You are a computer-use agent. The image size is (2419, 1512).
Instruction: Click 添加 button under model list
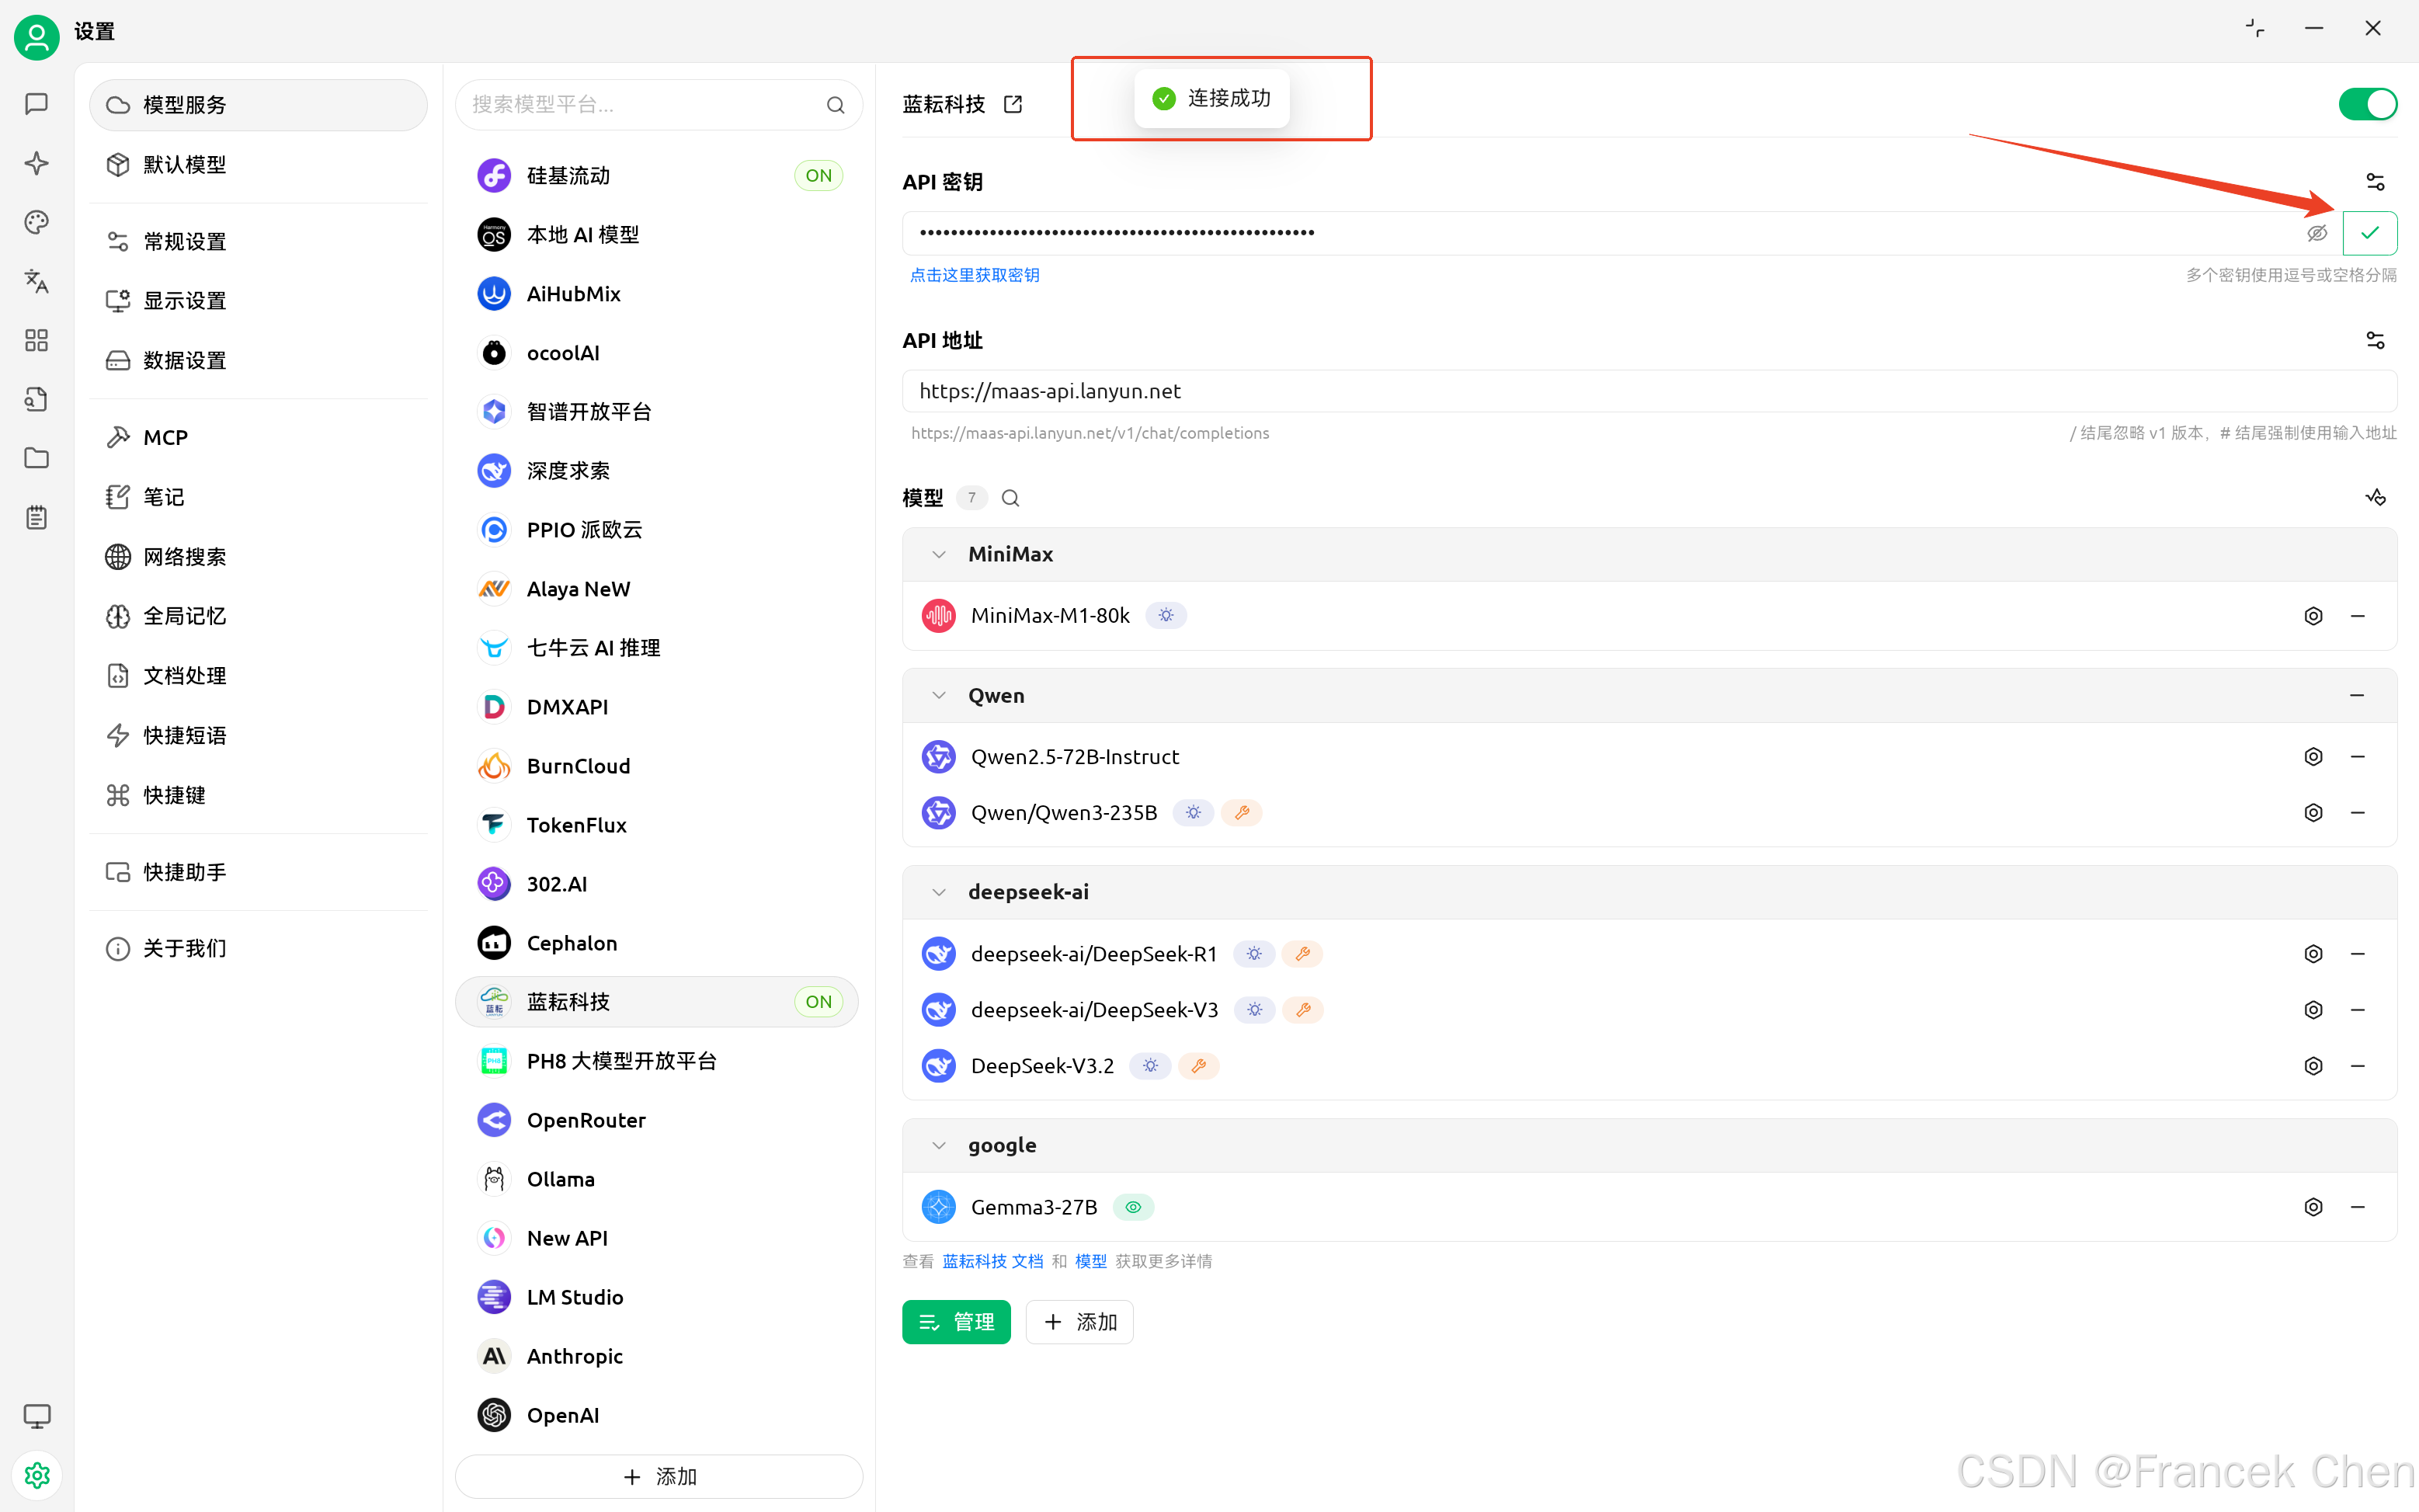pos(1079,1322)
